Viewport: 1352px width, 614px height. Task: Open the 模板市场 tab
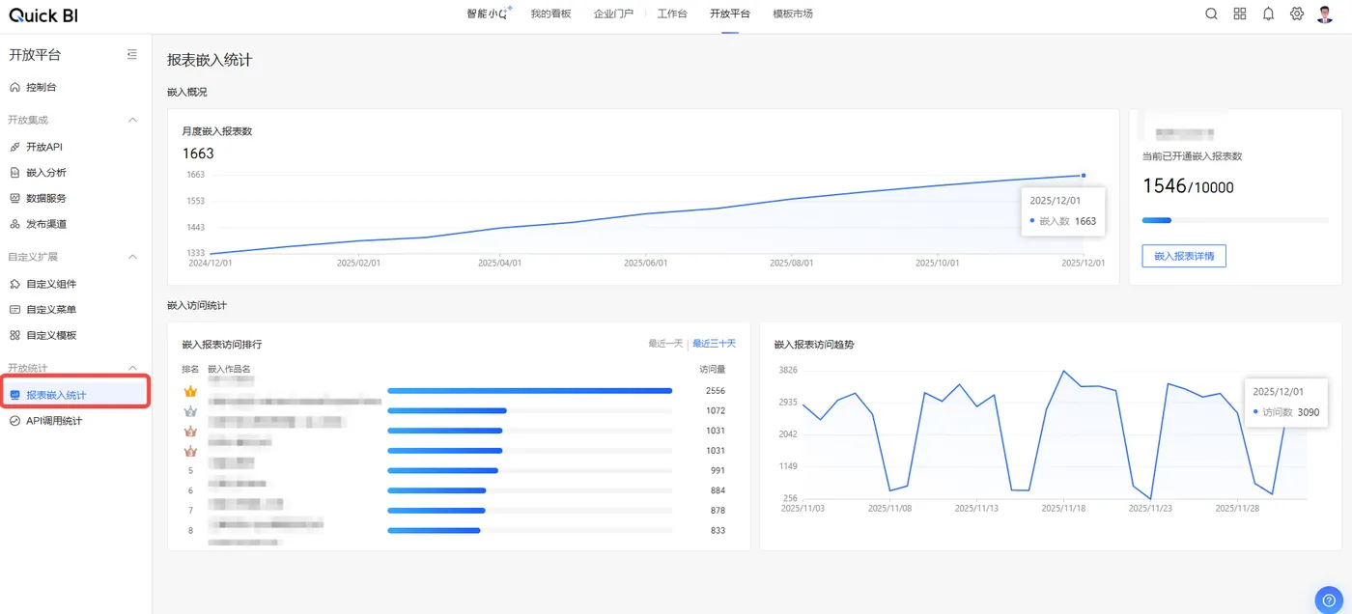coord(793,14)
